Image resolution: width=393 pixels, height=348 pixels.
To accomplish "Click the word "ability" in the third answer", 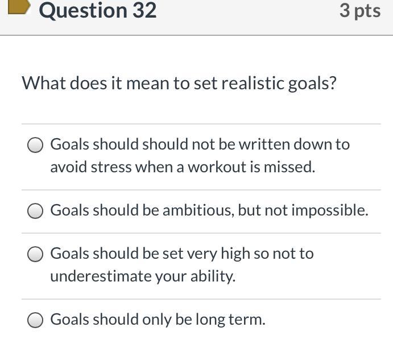I will point(213,276).
